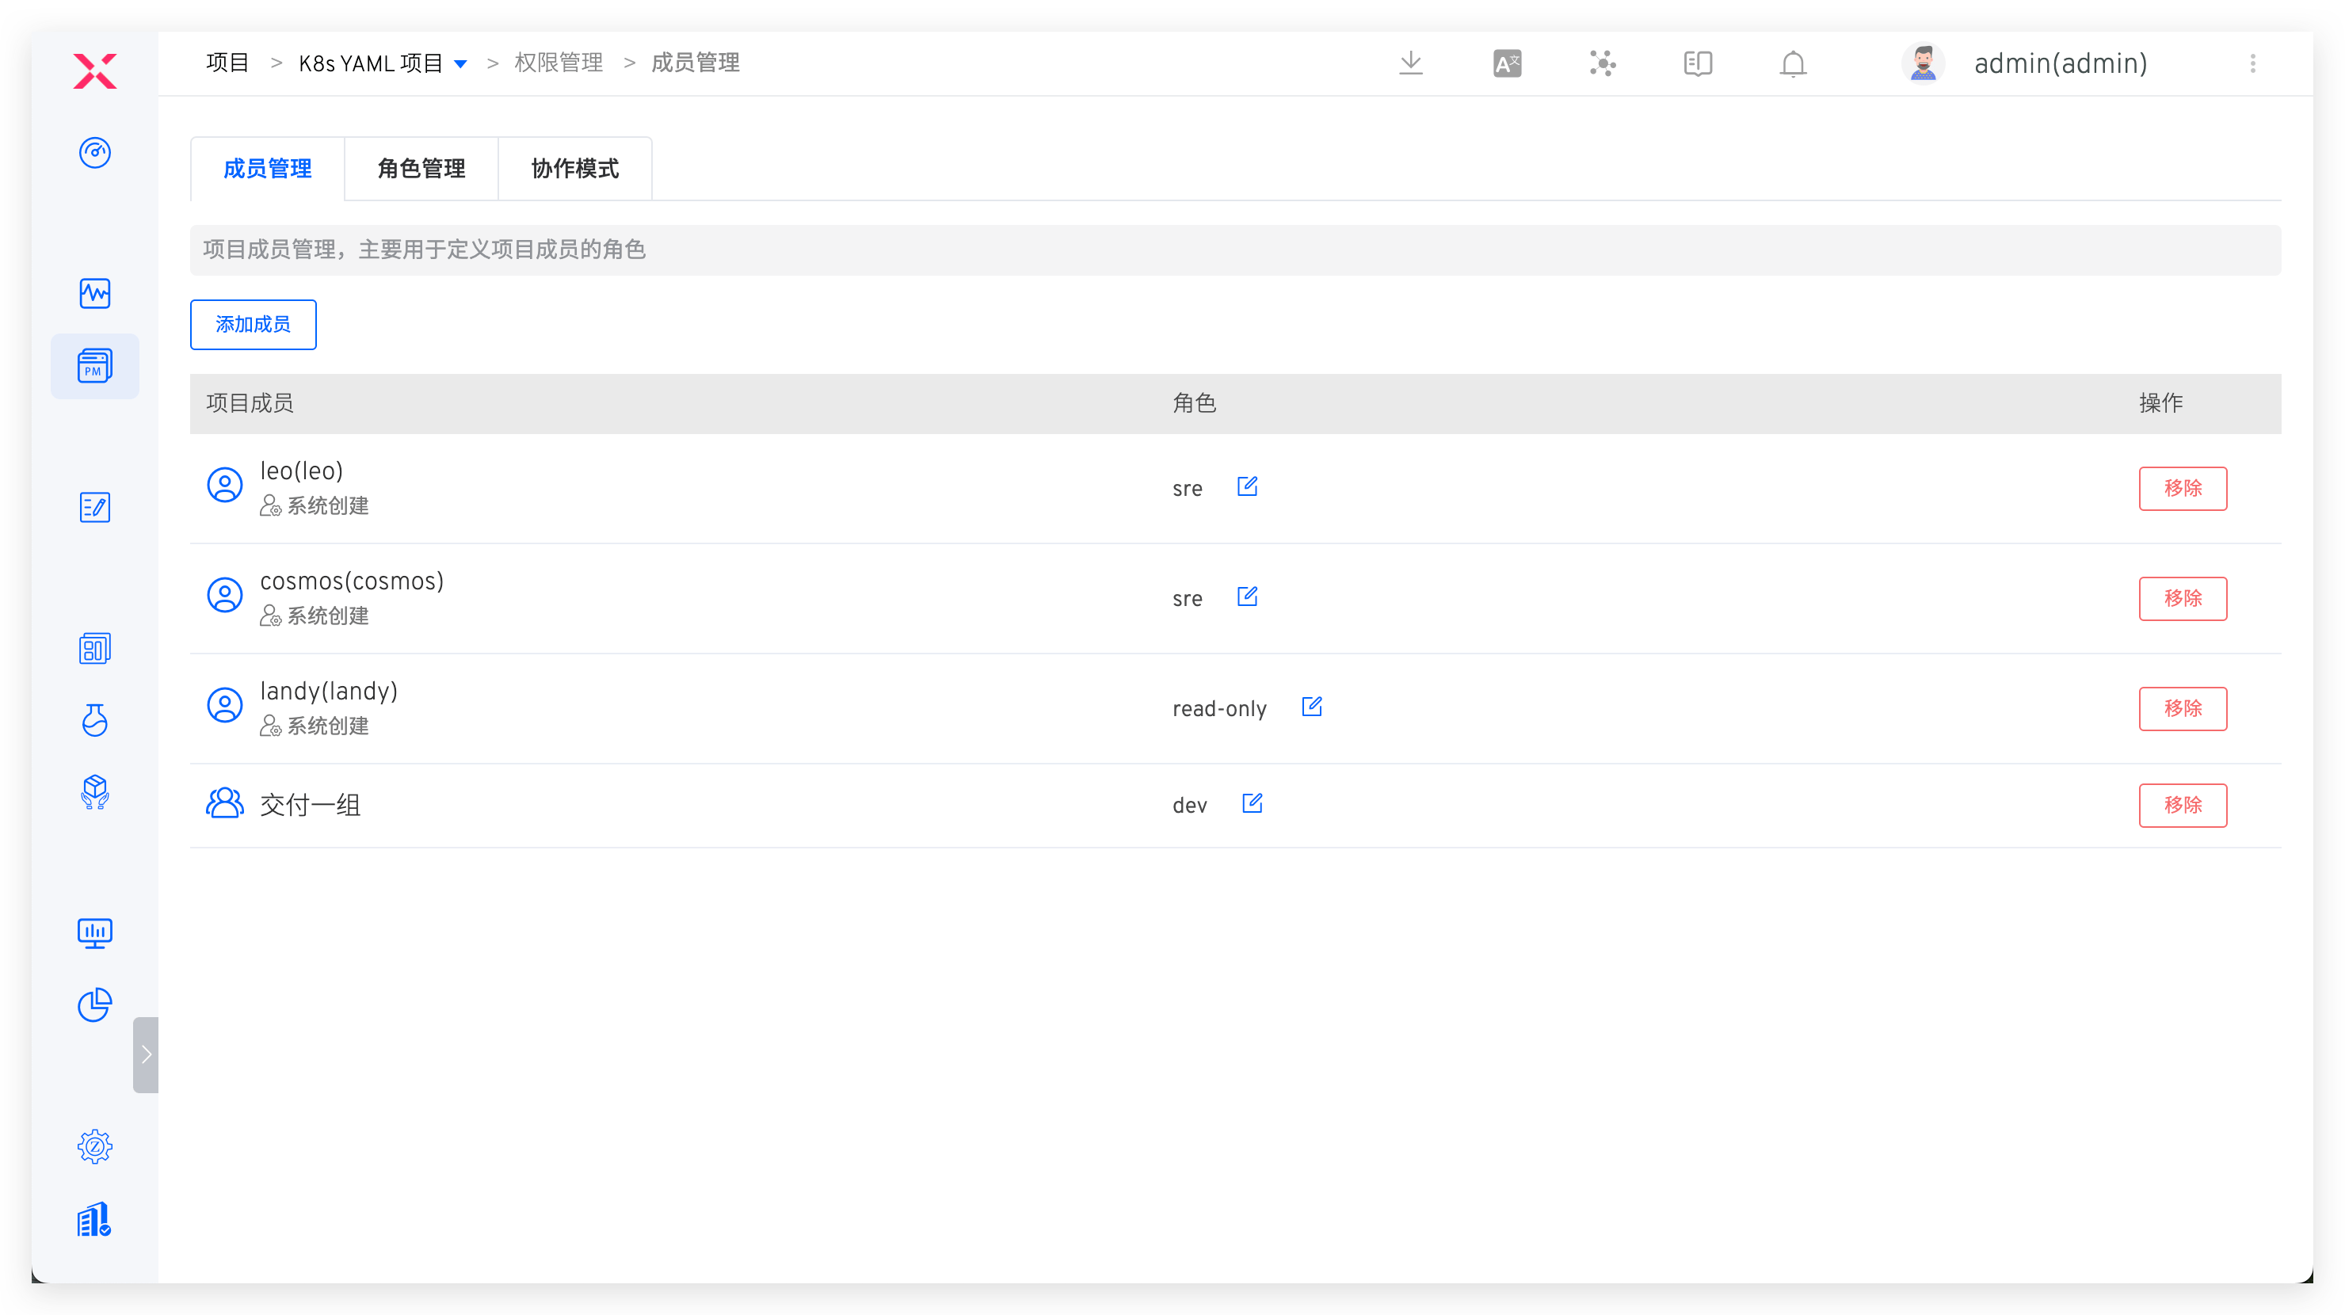2345x1315 pixels.
Task: Open the checklist edit icon in sidebar
Action: (95, 507)
